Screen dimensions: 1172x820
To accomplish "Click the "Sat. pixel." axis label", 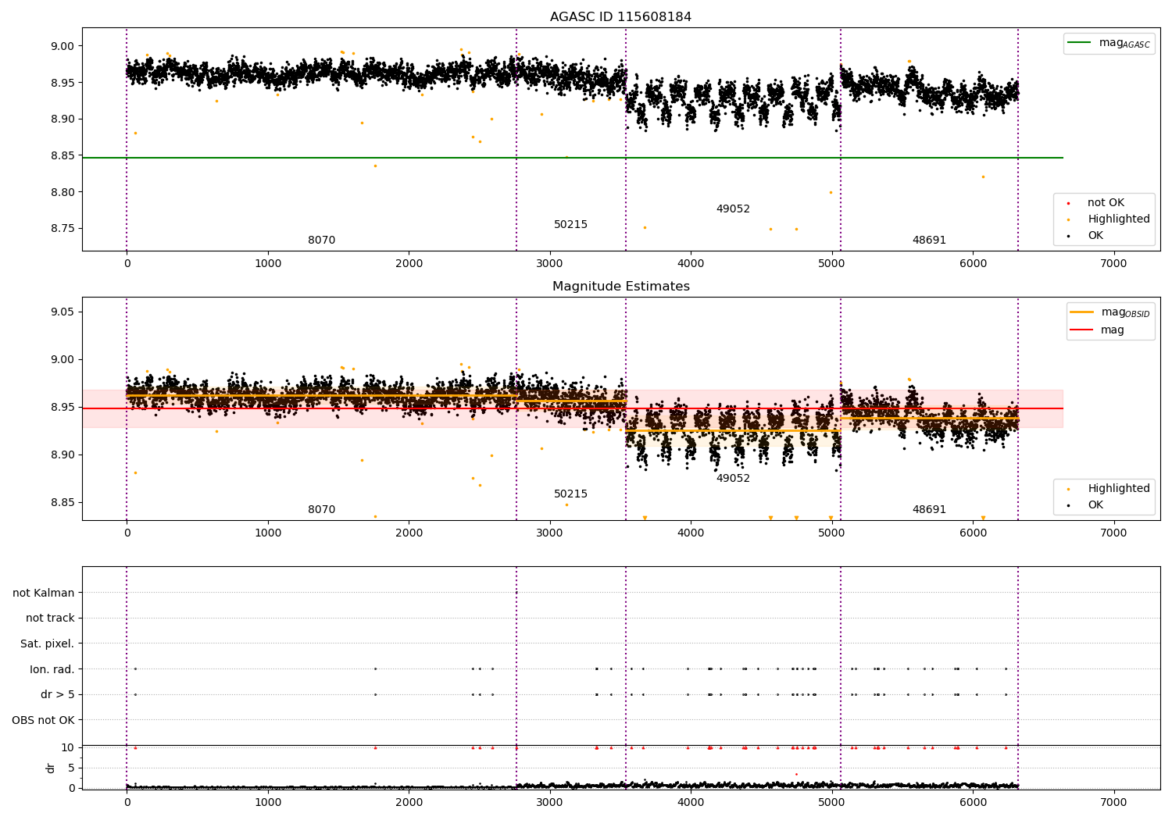I will [x=48, y=644].
